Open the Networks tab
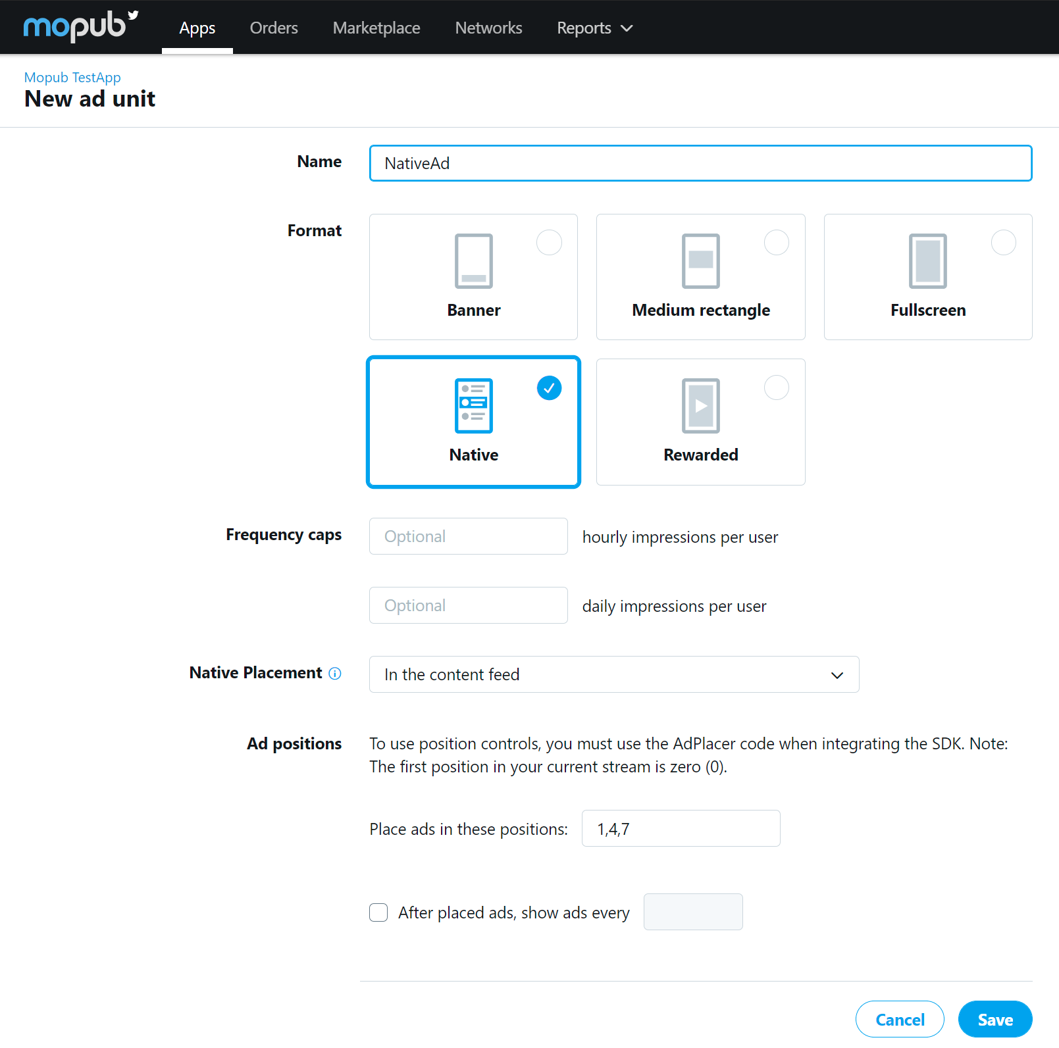Viewport: 1059px width, 1048px height. coord(488,28)
